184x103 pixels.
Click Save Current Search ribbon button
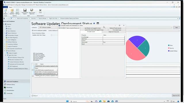tap(25, 11)
